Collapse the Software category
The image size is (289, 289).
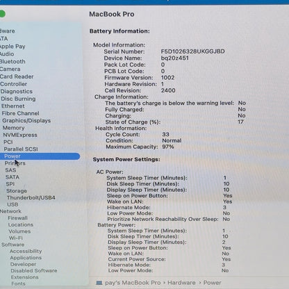point(13,245)
